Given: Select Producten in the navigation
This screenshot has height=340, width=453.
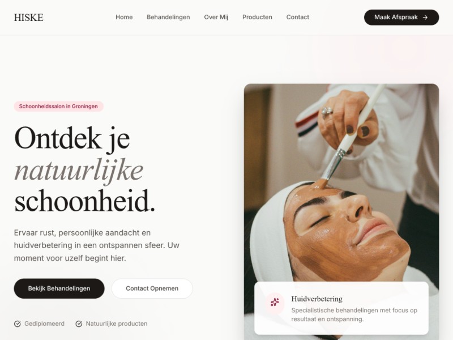Looking at the screenshot, I should 257,17.
